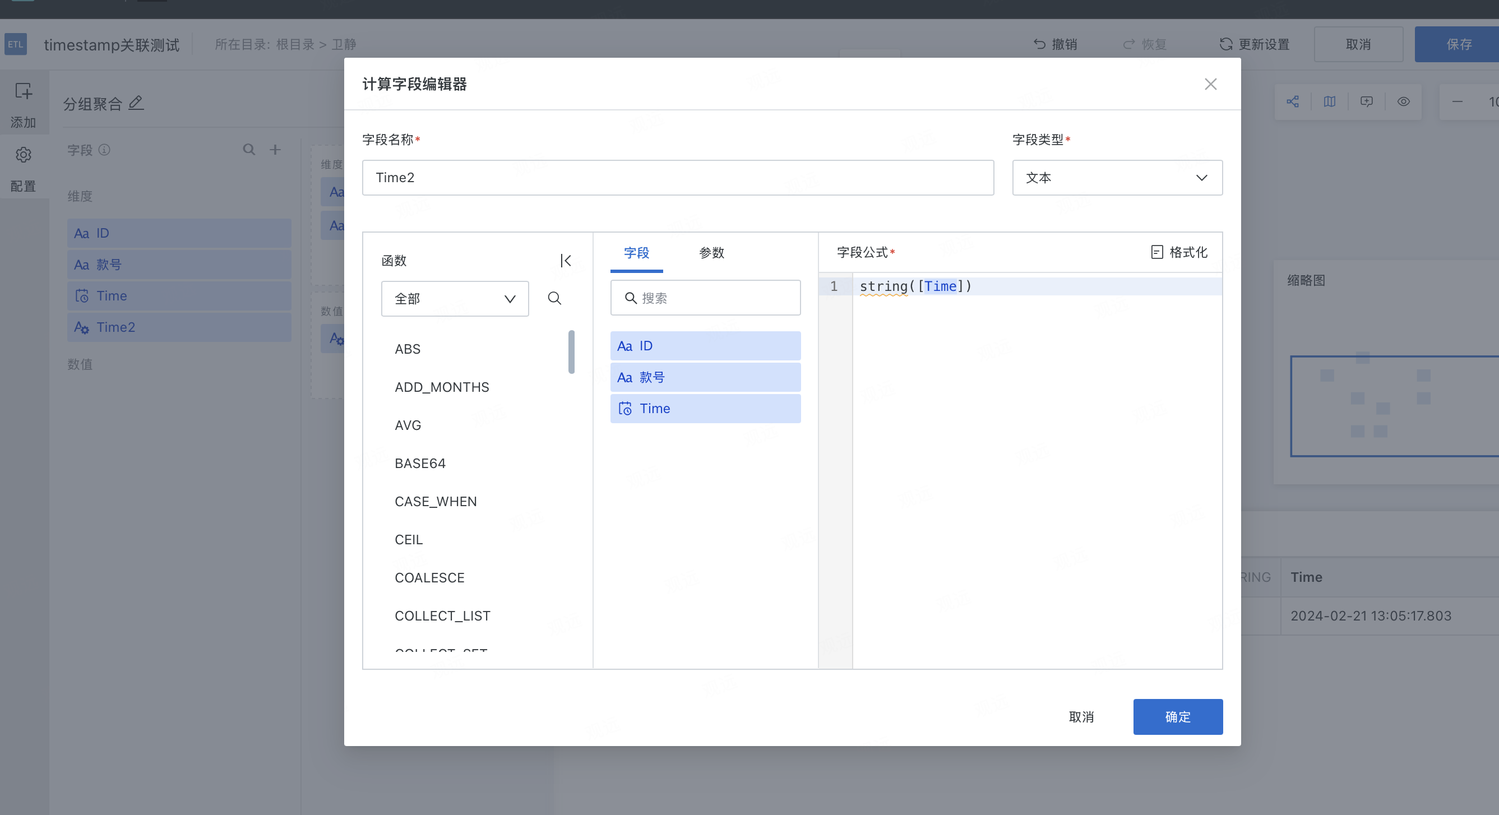
Task: Click the 撤销 undo icon
Action: click(1040, 44)
